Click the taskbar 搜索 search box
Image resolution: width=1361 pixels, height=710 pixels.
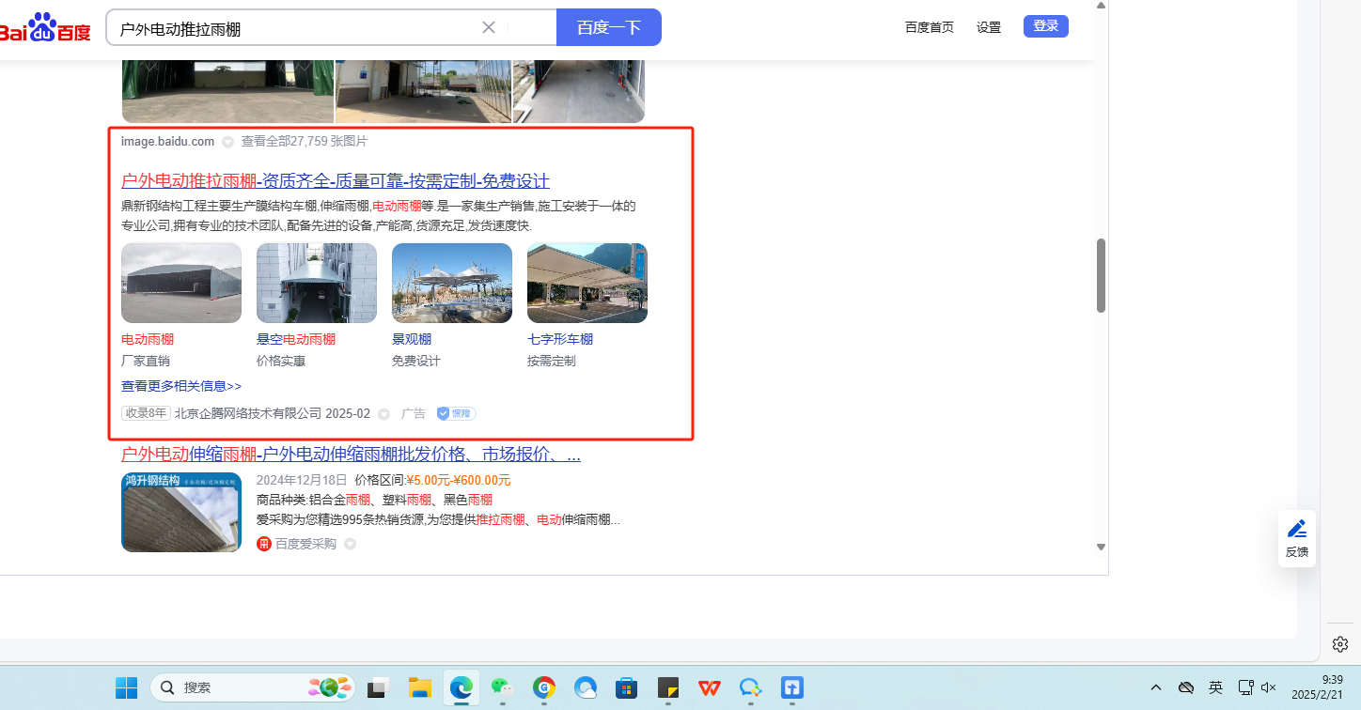point(253,688)
